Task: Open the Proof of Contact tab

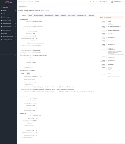Action: coord(72,15)
